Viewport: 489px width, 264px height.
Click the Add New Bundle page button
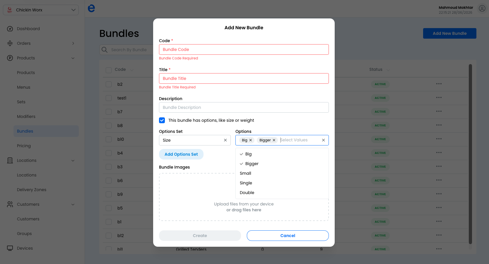(x=450, y=33)
